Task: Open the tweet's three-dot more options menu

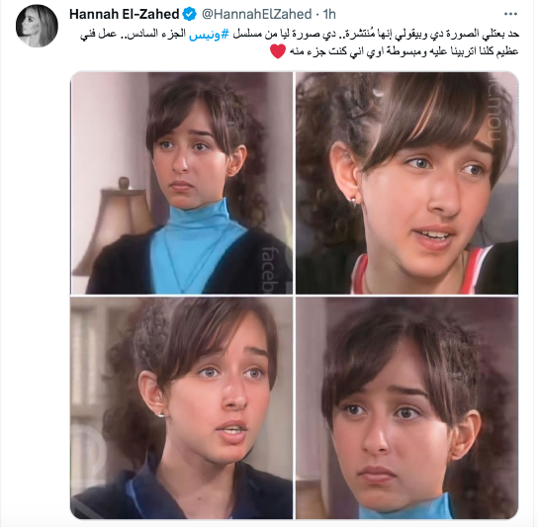Action: (x=510, y=14)
